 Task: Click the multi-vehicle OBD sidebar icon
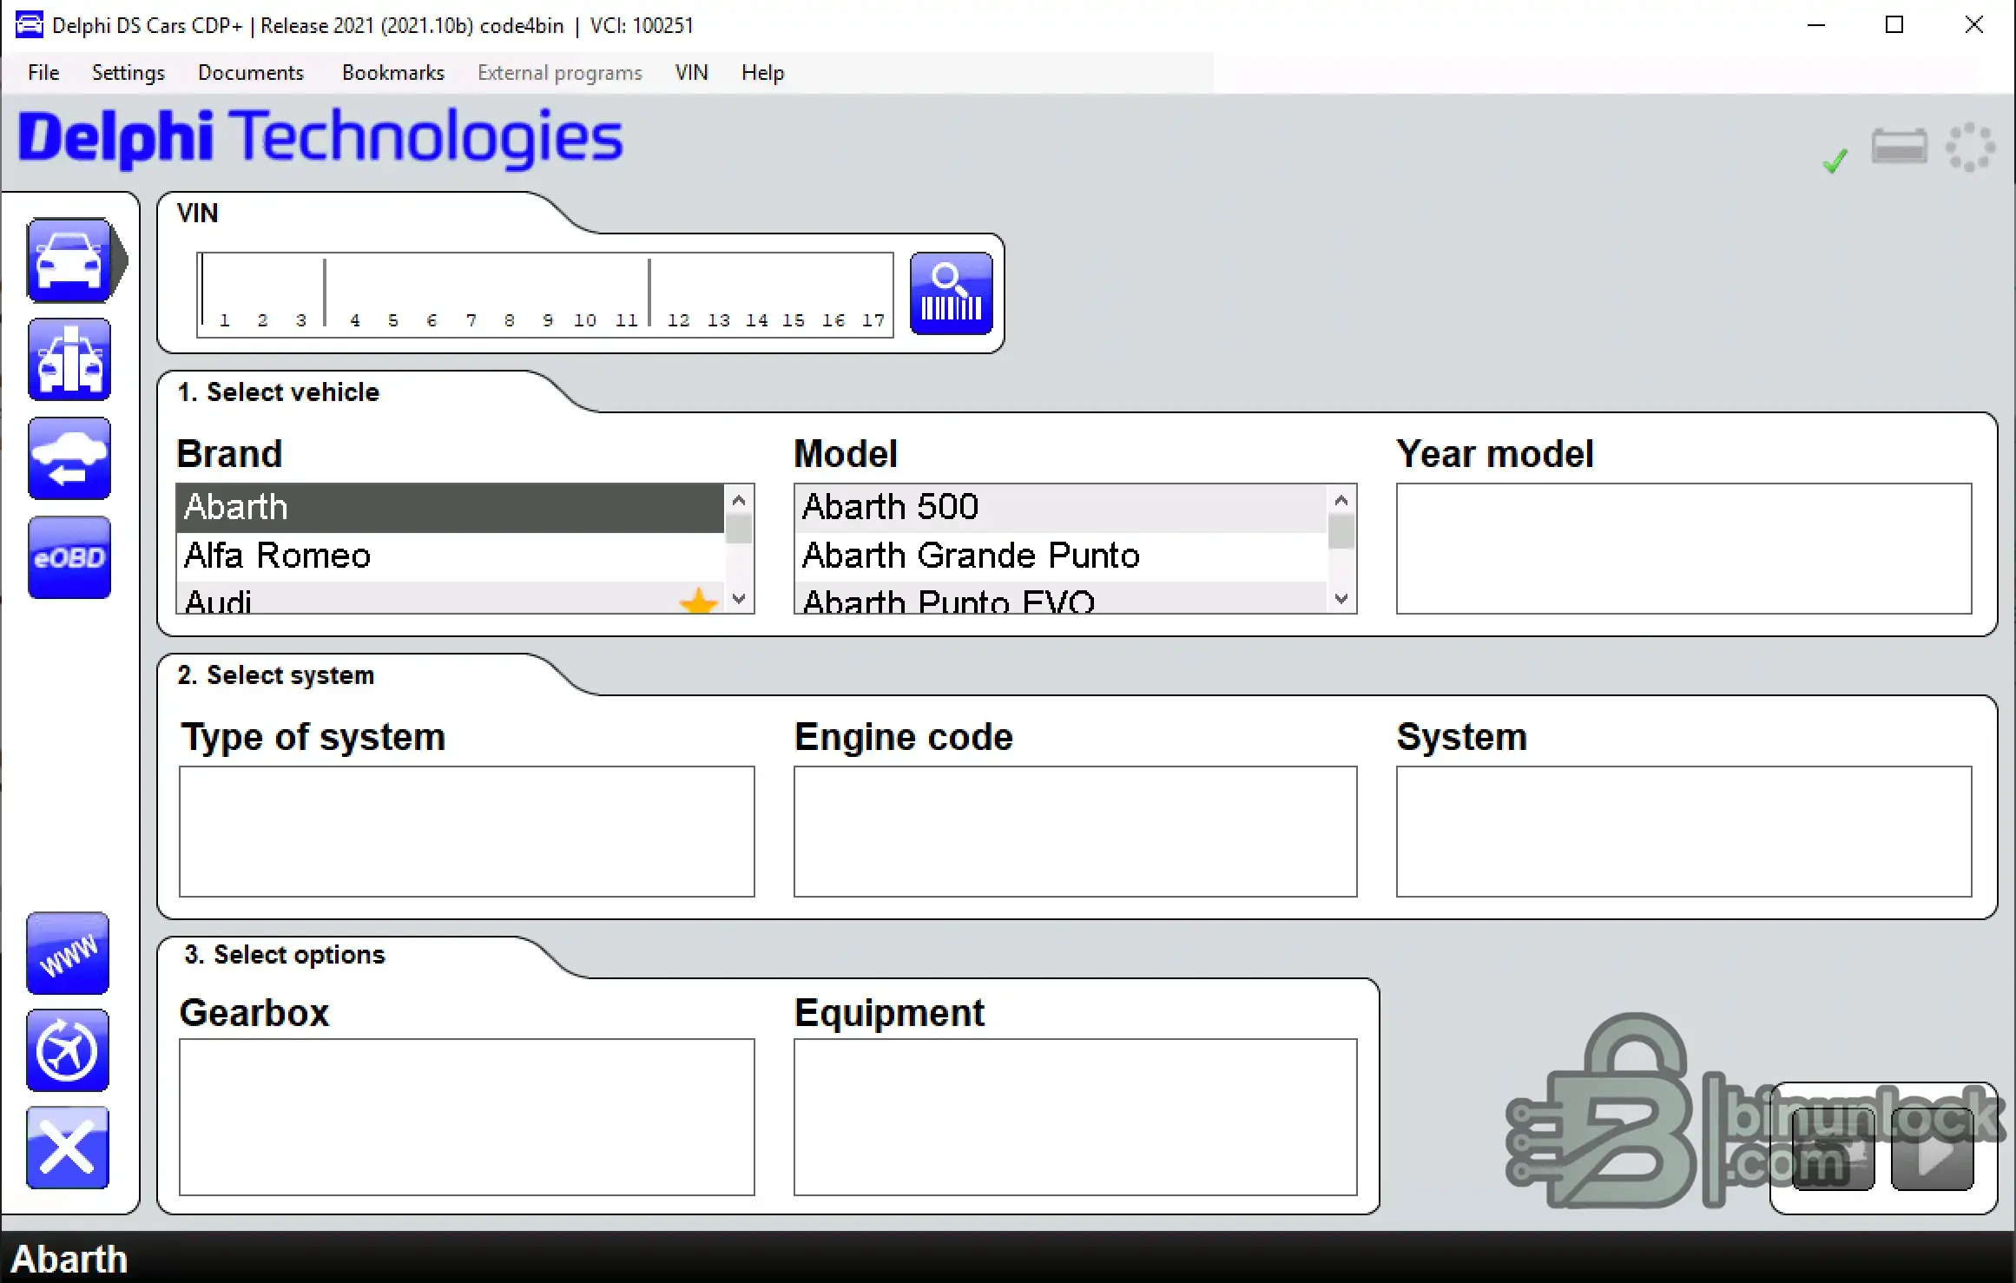pos(69,359)
